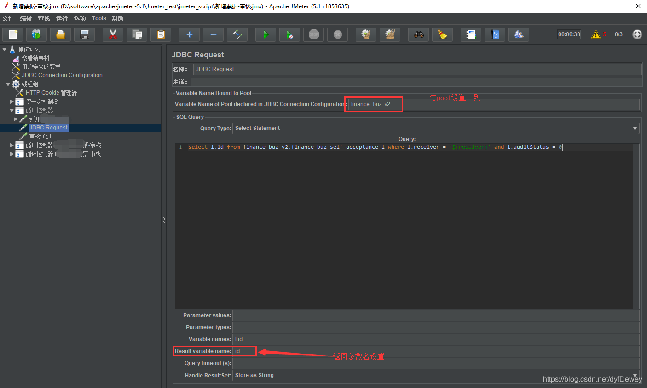Click the Cut scissors icon
This screenshot has height=388, width=647.
(x=113, y=34)
